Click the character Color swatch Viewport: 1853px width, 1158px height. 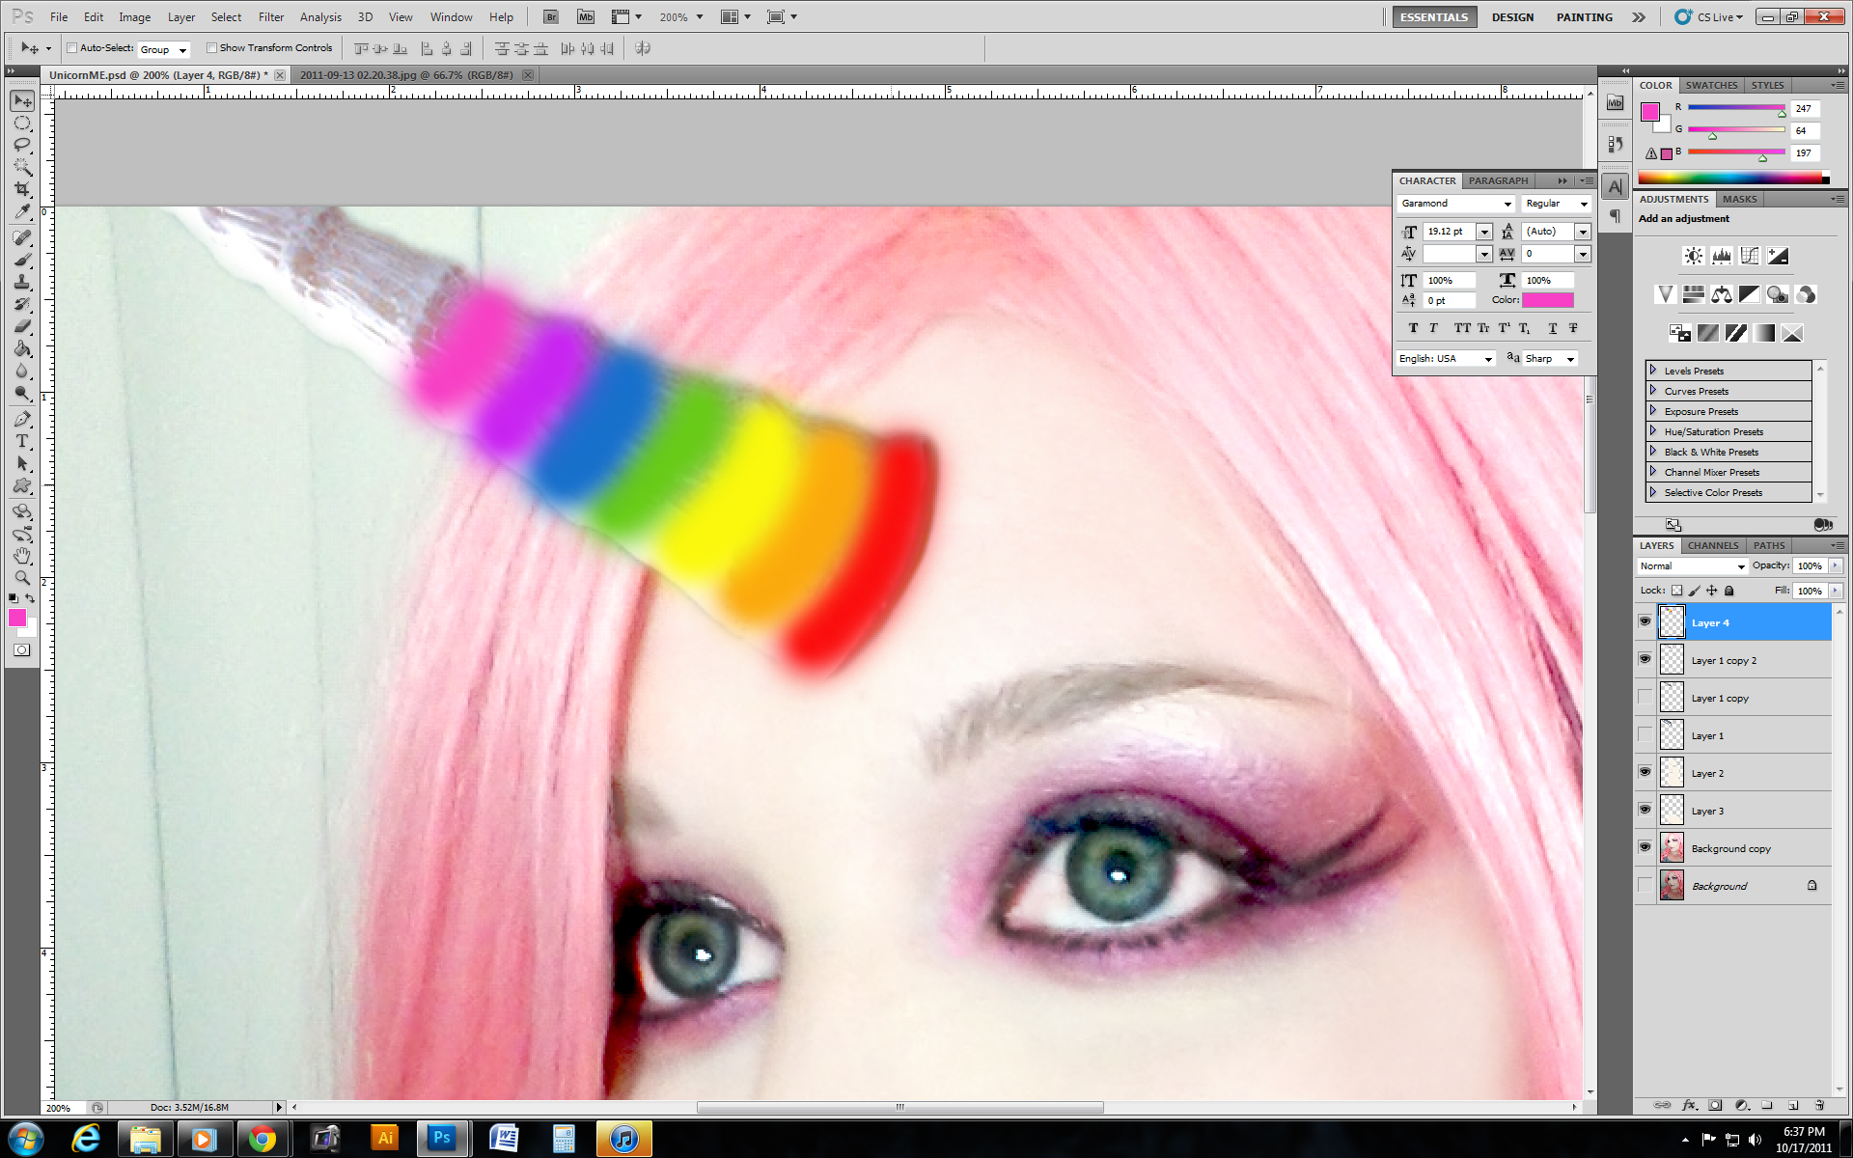tap(1548, 300)
